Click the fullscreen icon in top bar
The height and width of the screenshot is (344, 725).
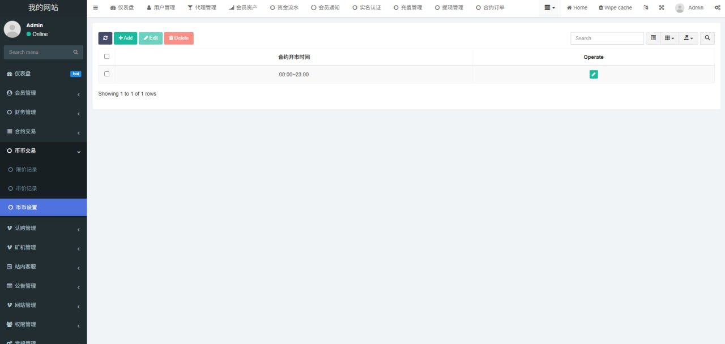pos(661,8)
